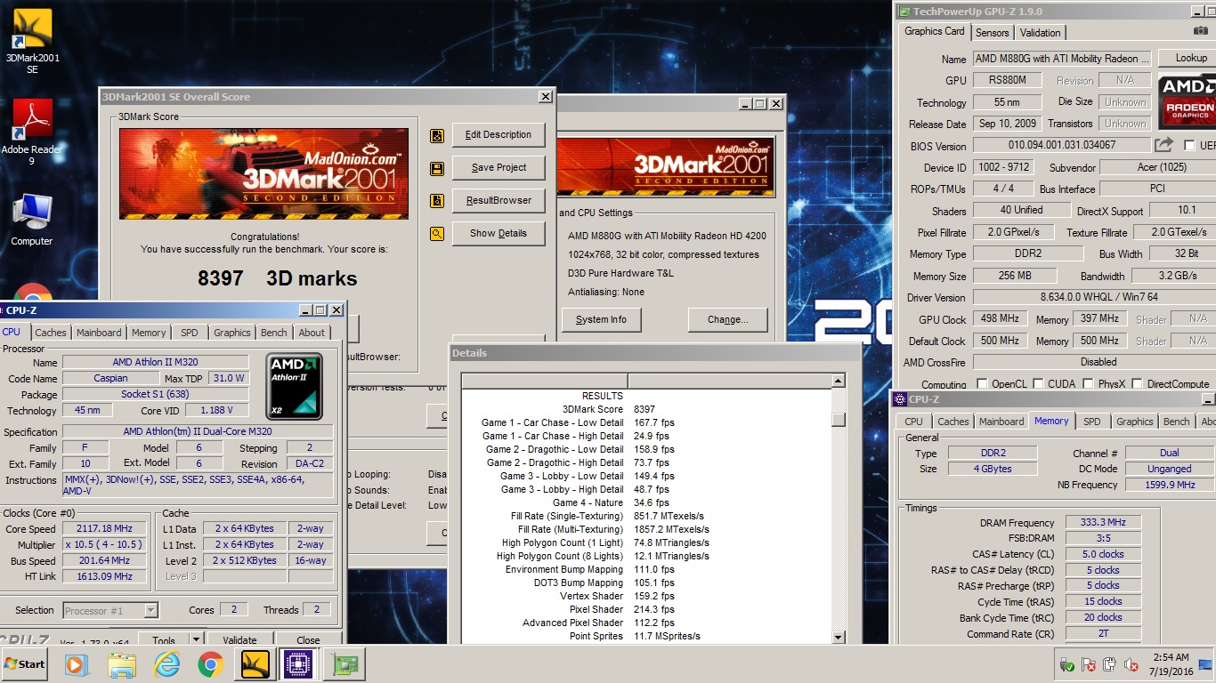This screenshot has width=1216, height=683.
Task: Open Windows Explorer folder in taskbar
Action: [x=121, y=664]
